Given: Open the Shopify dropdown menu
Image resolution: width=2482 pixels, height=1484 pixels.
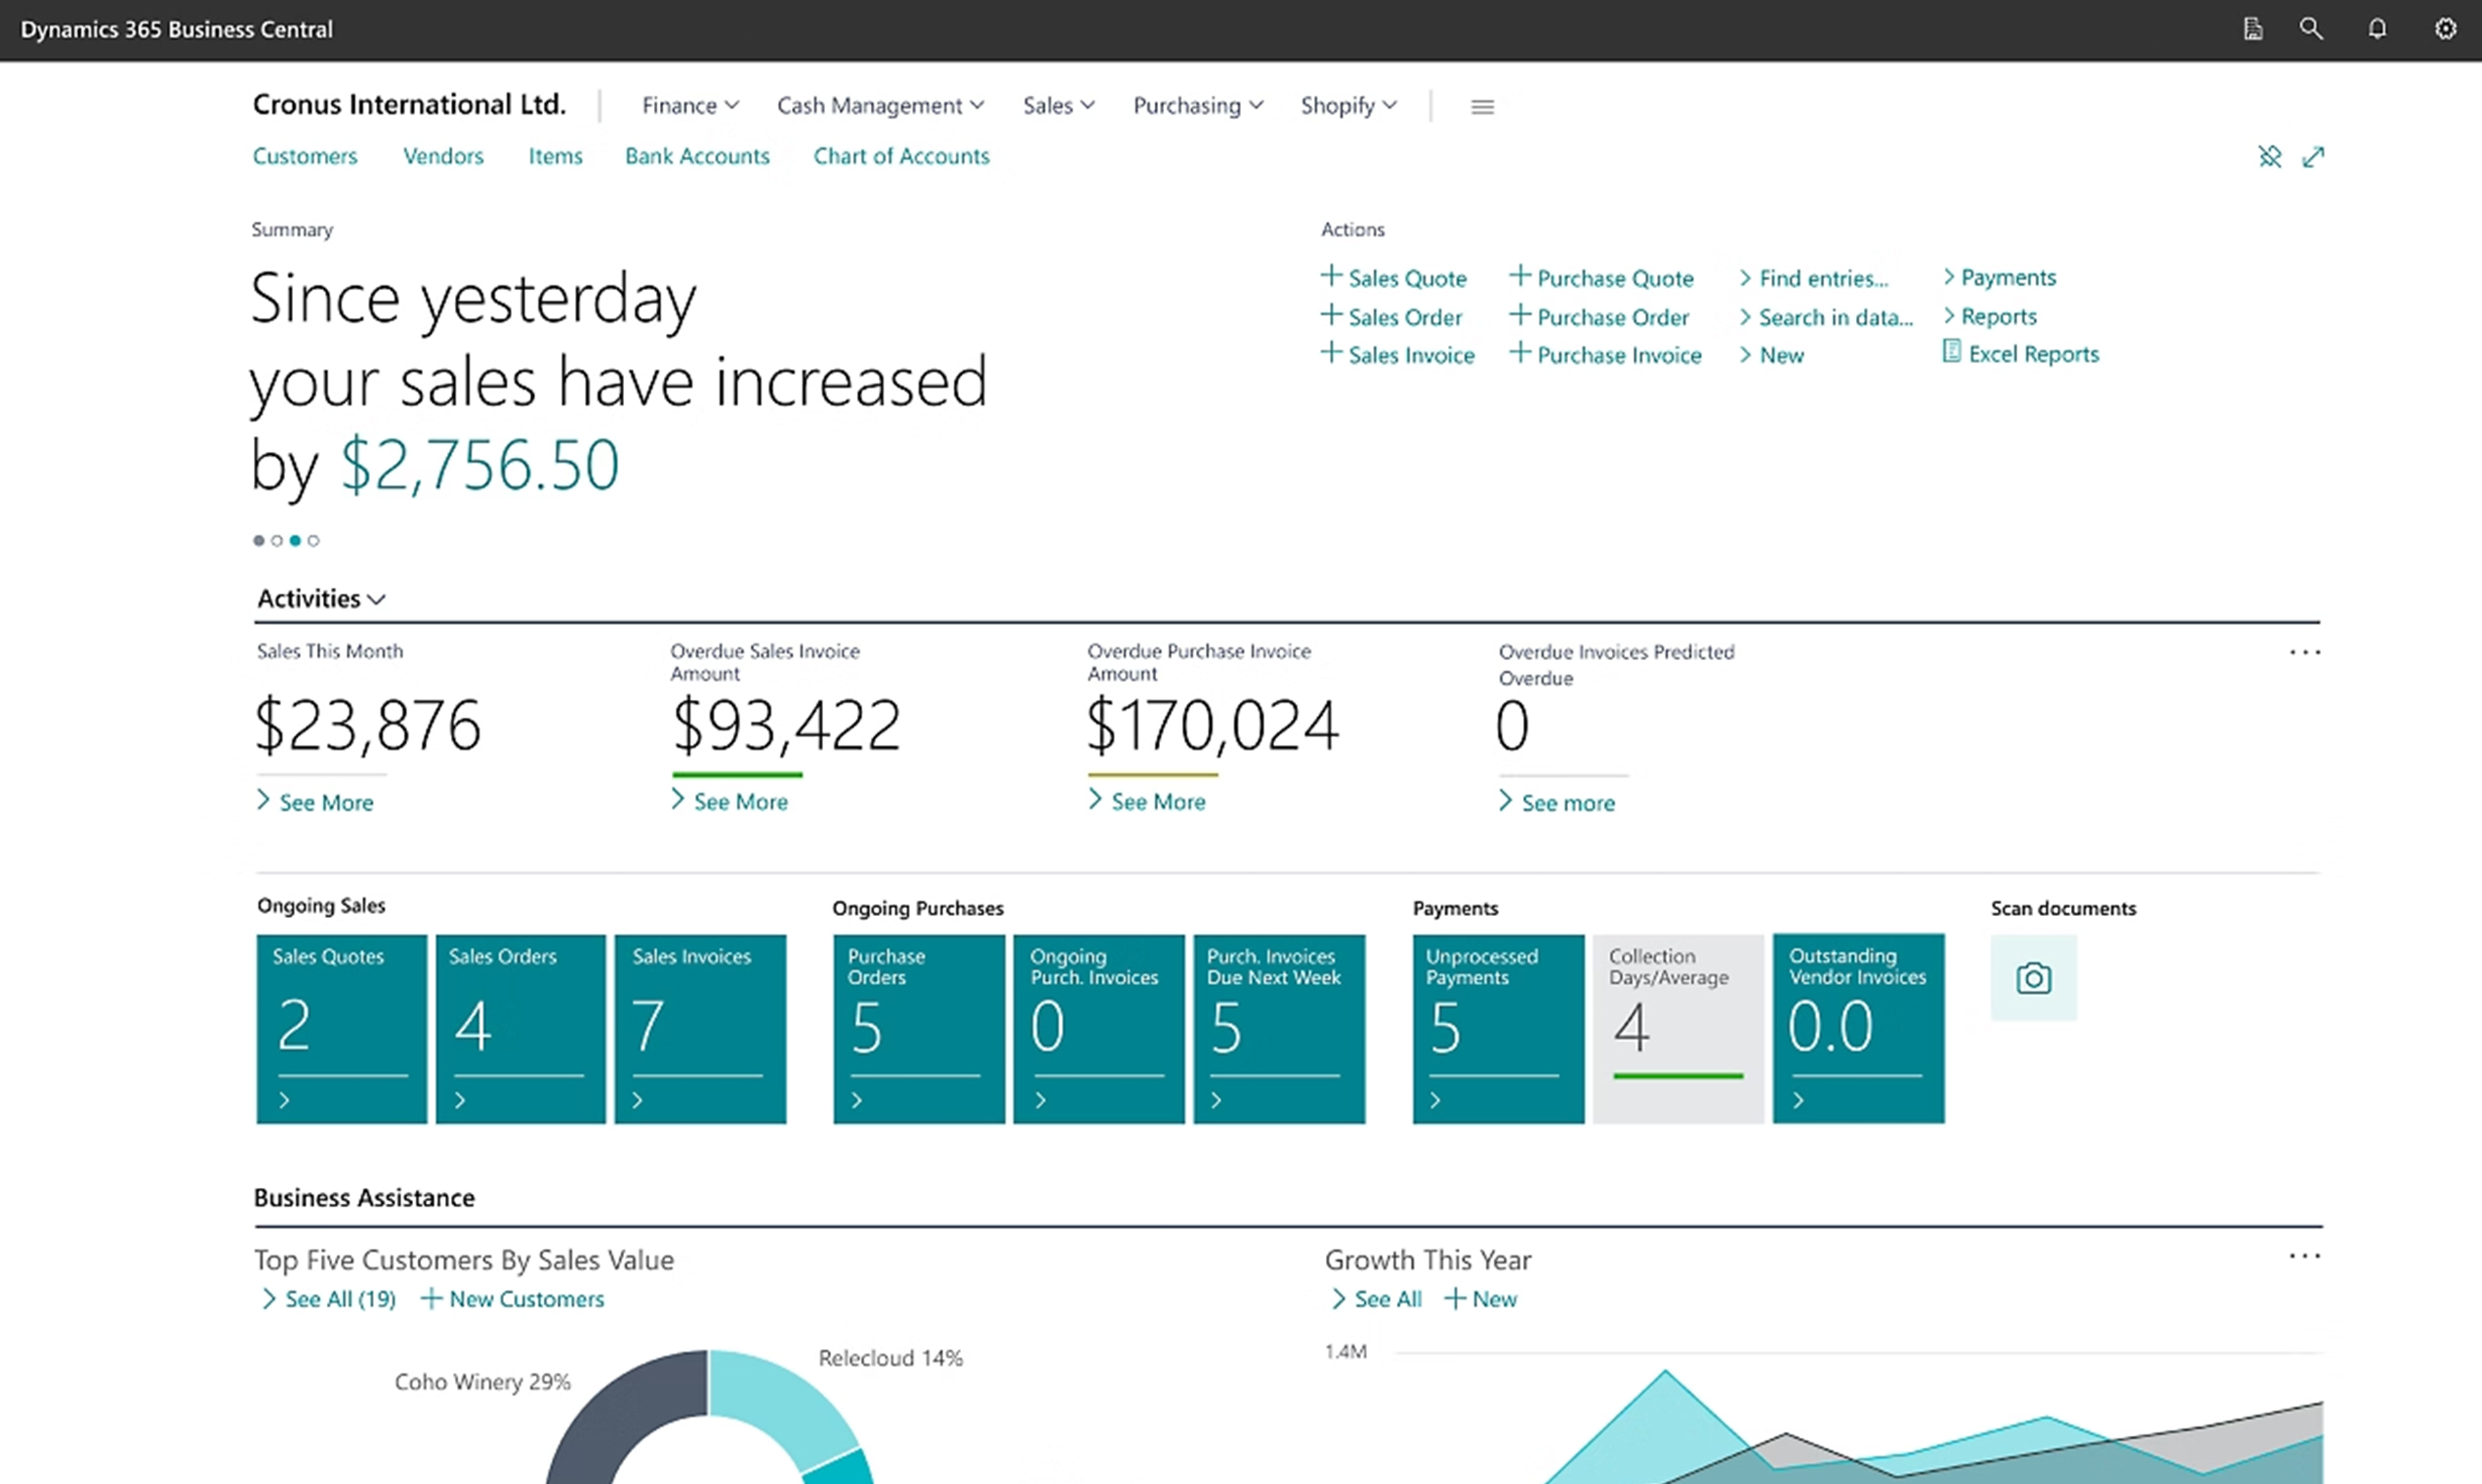Looking at the screenshot, I should pos(1348,105).
